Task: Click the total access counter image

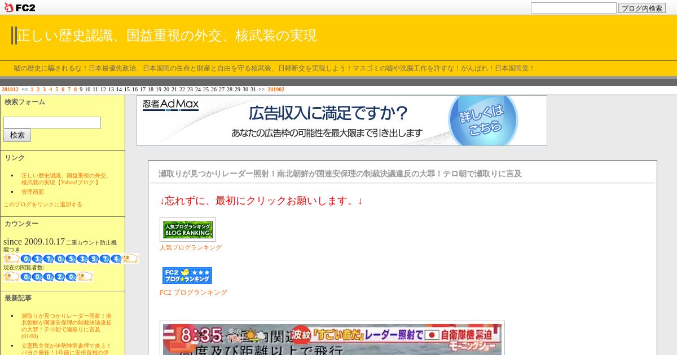Action: point(71,259)
